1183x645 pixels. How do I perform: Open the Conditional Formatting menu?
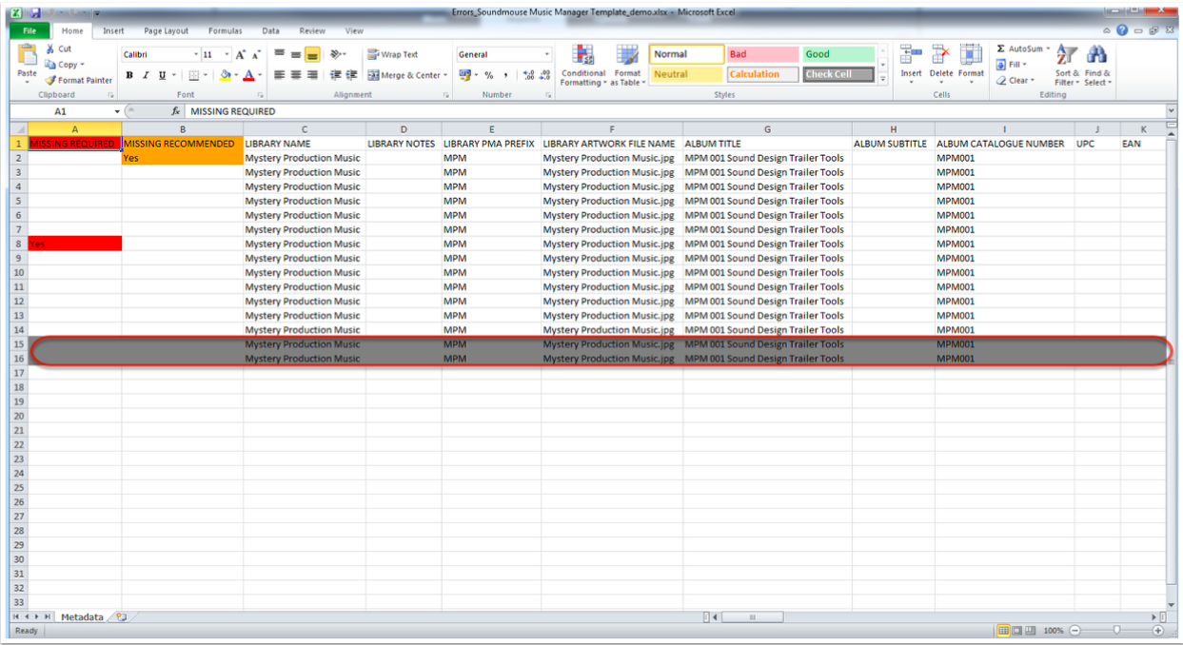582,65
